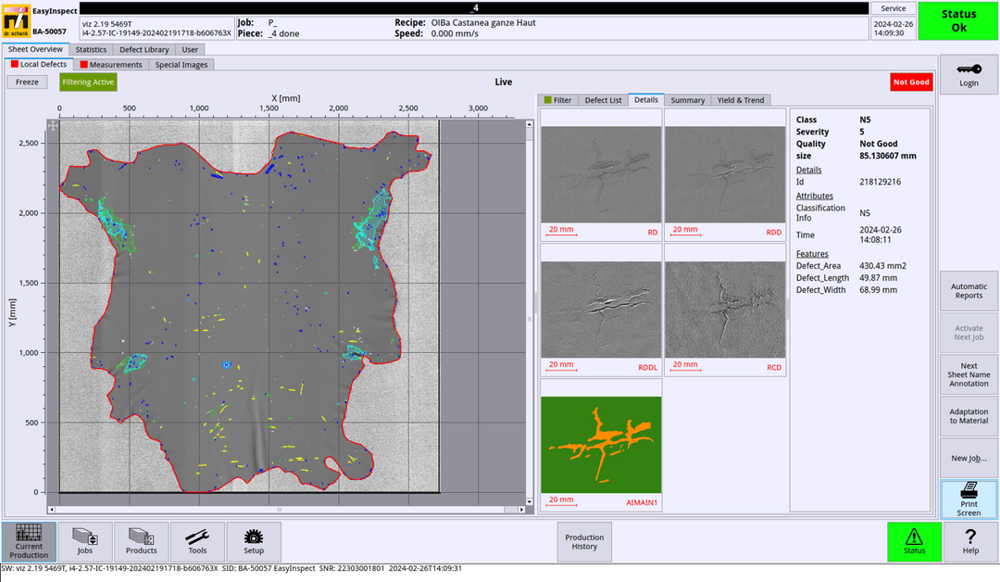Screen dimensions: 1000x582
Task: Click the Defect_Area value 430.43 mm2
Action: click(x=882, y=265)
